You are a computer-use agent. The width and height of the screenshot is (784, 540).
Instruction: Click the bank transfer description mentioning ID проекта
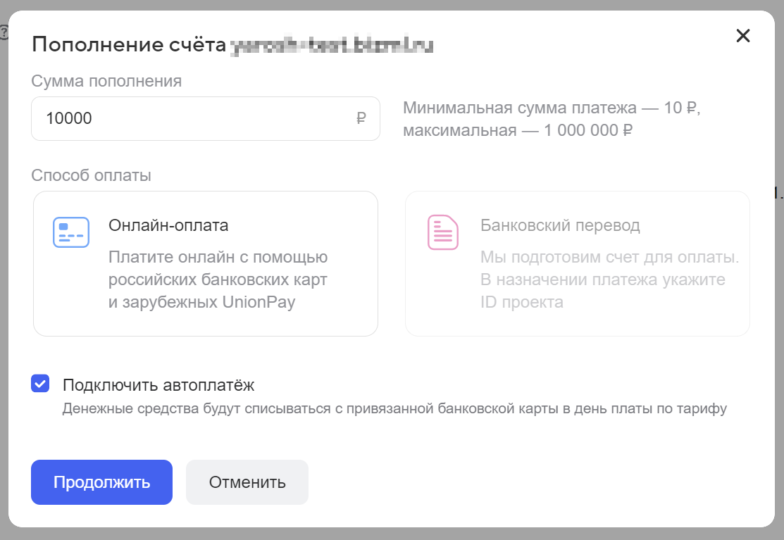tap(609, 280)
